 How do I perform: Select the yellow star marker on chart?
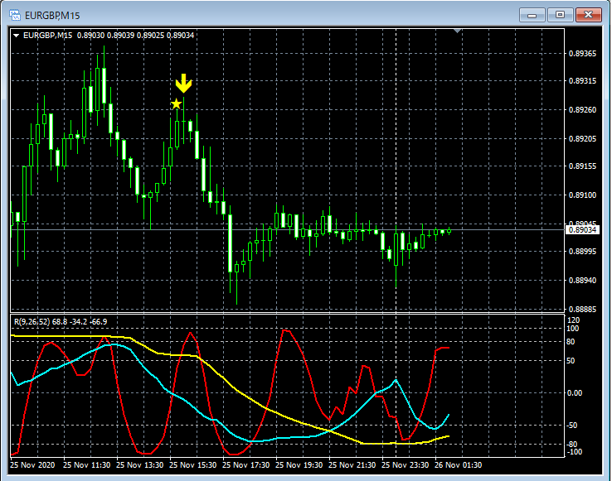(176, 103)
